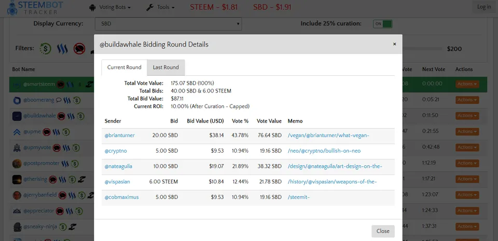Viewport: 498px width, 241px height.
Task: Click the @jerrybanfield avatar photo
Action: click(17, 195)
